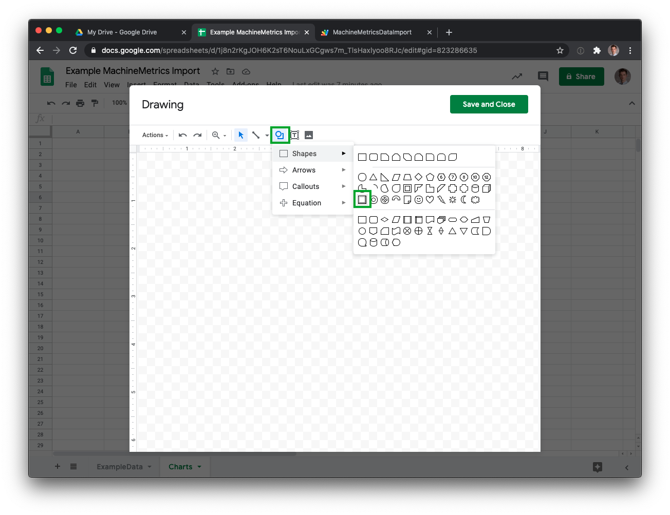Screen dimensions: 670x515
Task: Select the octagon shape labeled 8
Action: click(464, 177)
